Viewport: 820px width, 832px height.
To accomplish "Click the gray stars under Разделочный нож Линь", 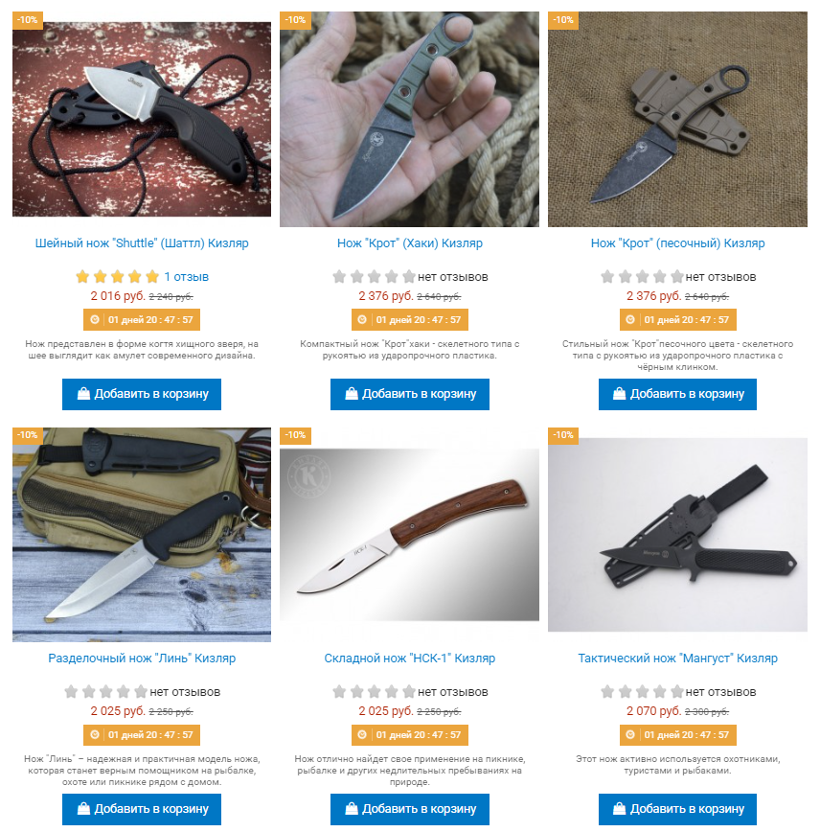I will coord(105,691).
